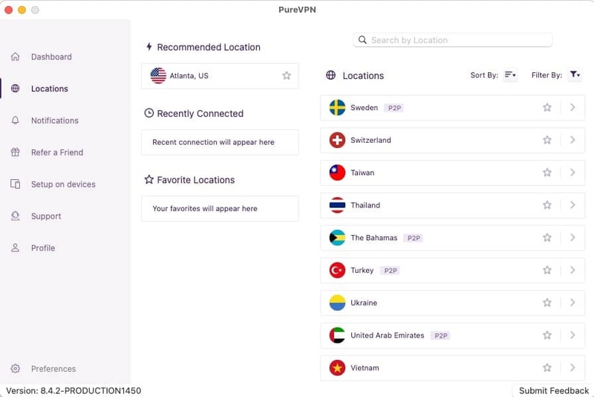Screen dimensions: 594x397
Task: Expand the United Arab Emirates chevron
Action: tap(572, 335)
